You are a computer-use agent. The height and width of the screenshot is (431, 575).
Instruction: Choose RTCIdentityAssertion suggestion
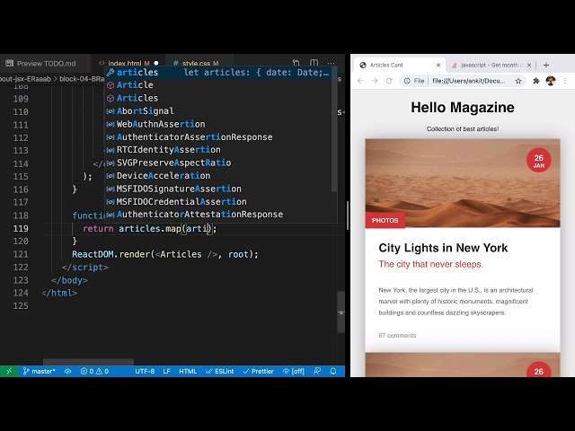(218, 150)
